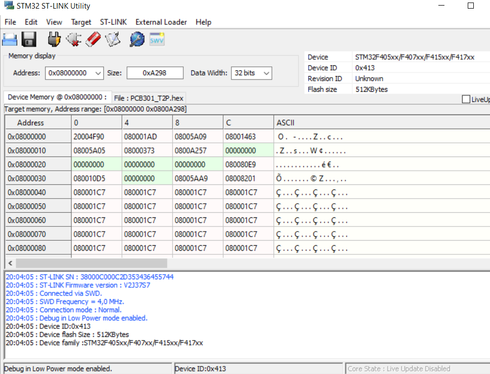Click the Program verify icon

[112, 39]
